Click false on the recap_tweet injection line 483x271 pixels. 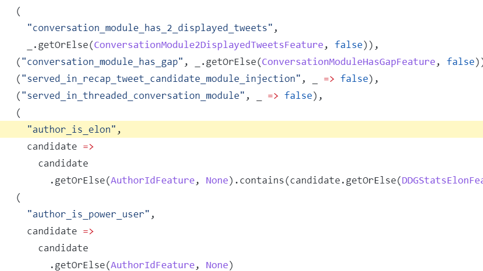click(354, 78)
